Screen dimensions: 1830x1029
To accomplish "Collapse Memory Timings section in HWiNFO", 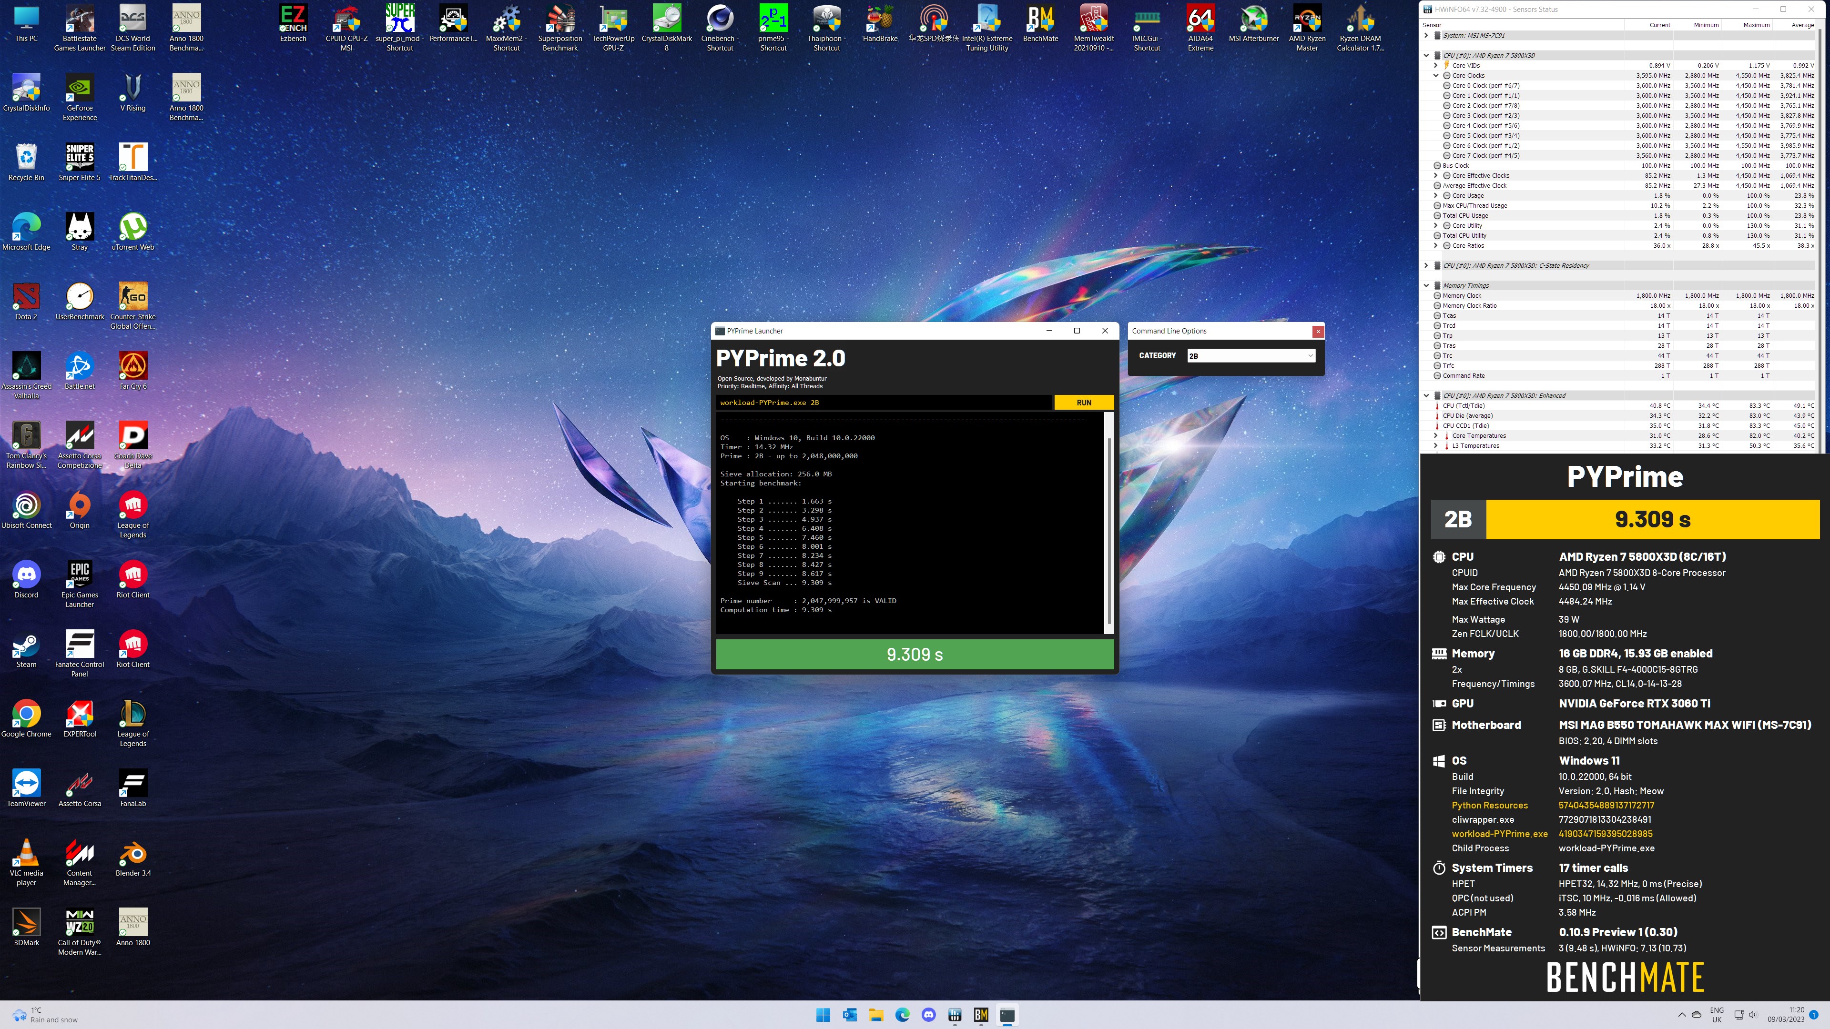I will coord(1426,285).
